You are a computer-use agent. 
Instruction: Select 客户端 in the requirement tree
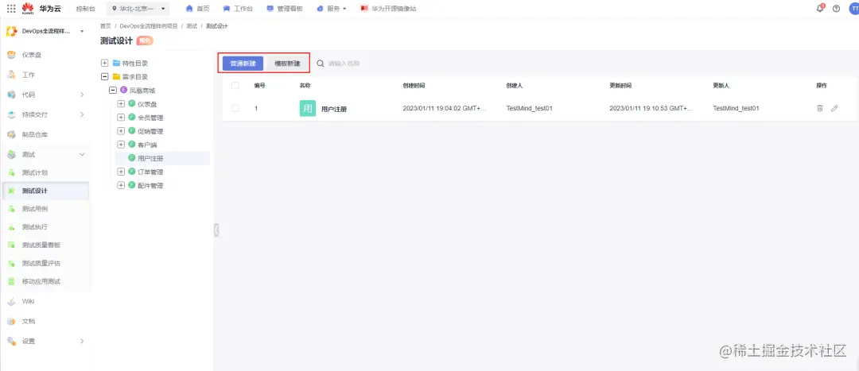click(147, 145)
